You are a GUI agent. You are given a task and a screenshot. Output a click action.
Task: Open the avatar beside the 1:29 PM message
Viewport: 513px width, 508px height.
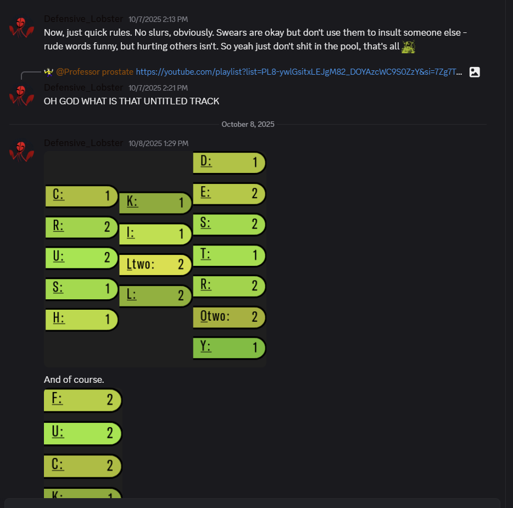tap(21, 151)
